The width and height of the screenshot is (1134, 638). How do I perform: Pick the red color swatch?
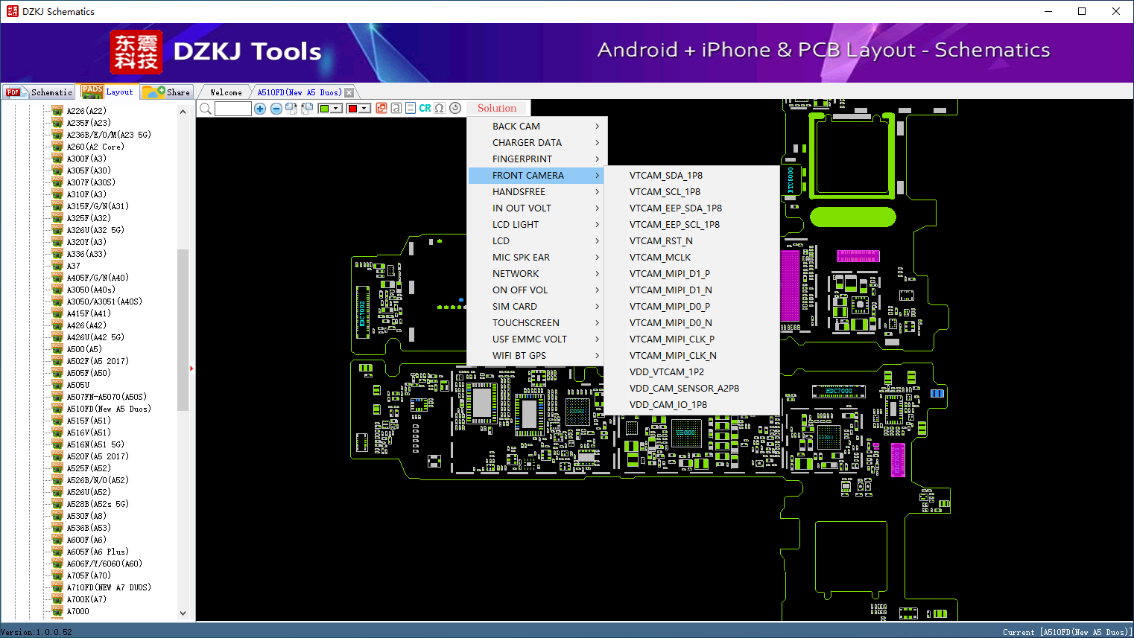352,109
